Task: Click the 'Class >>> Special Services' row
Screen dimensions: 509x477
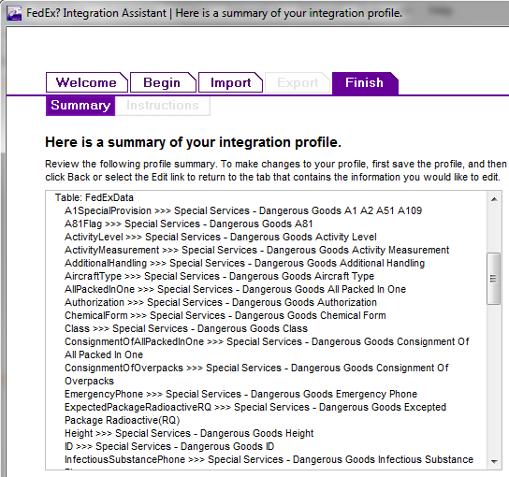Action: tap(186, 328)
